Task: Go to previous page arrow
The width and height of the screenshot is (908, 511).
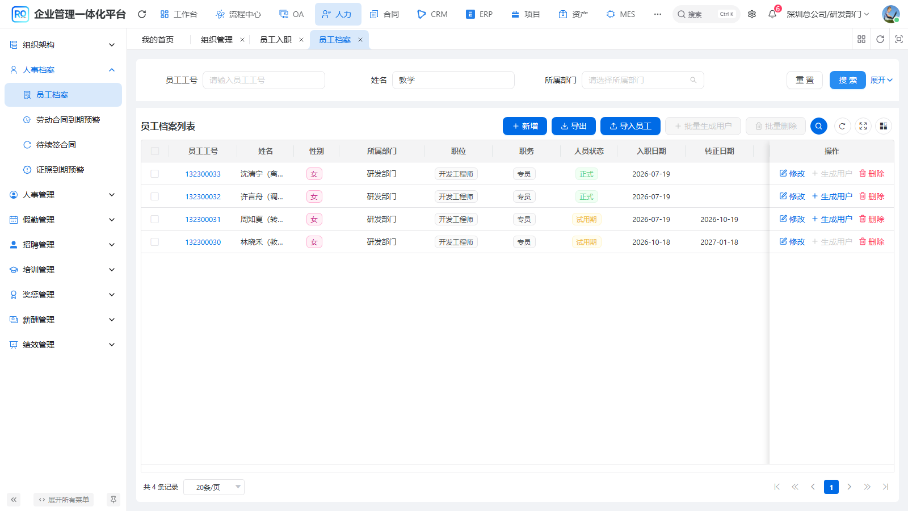Action: pyautogui.click(x=813, y=487)
